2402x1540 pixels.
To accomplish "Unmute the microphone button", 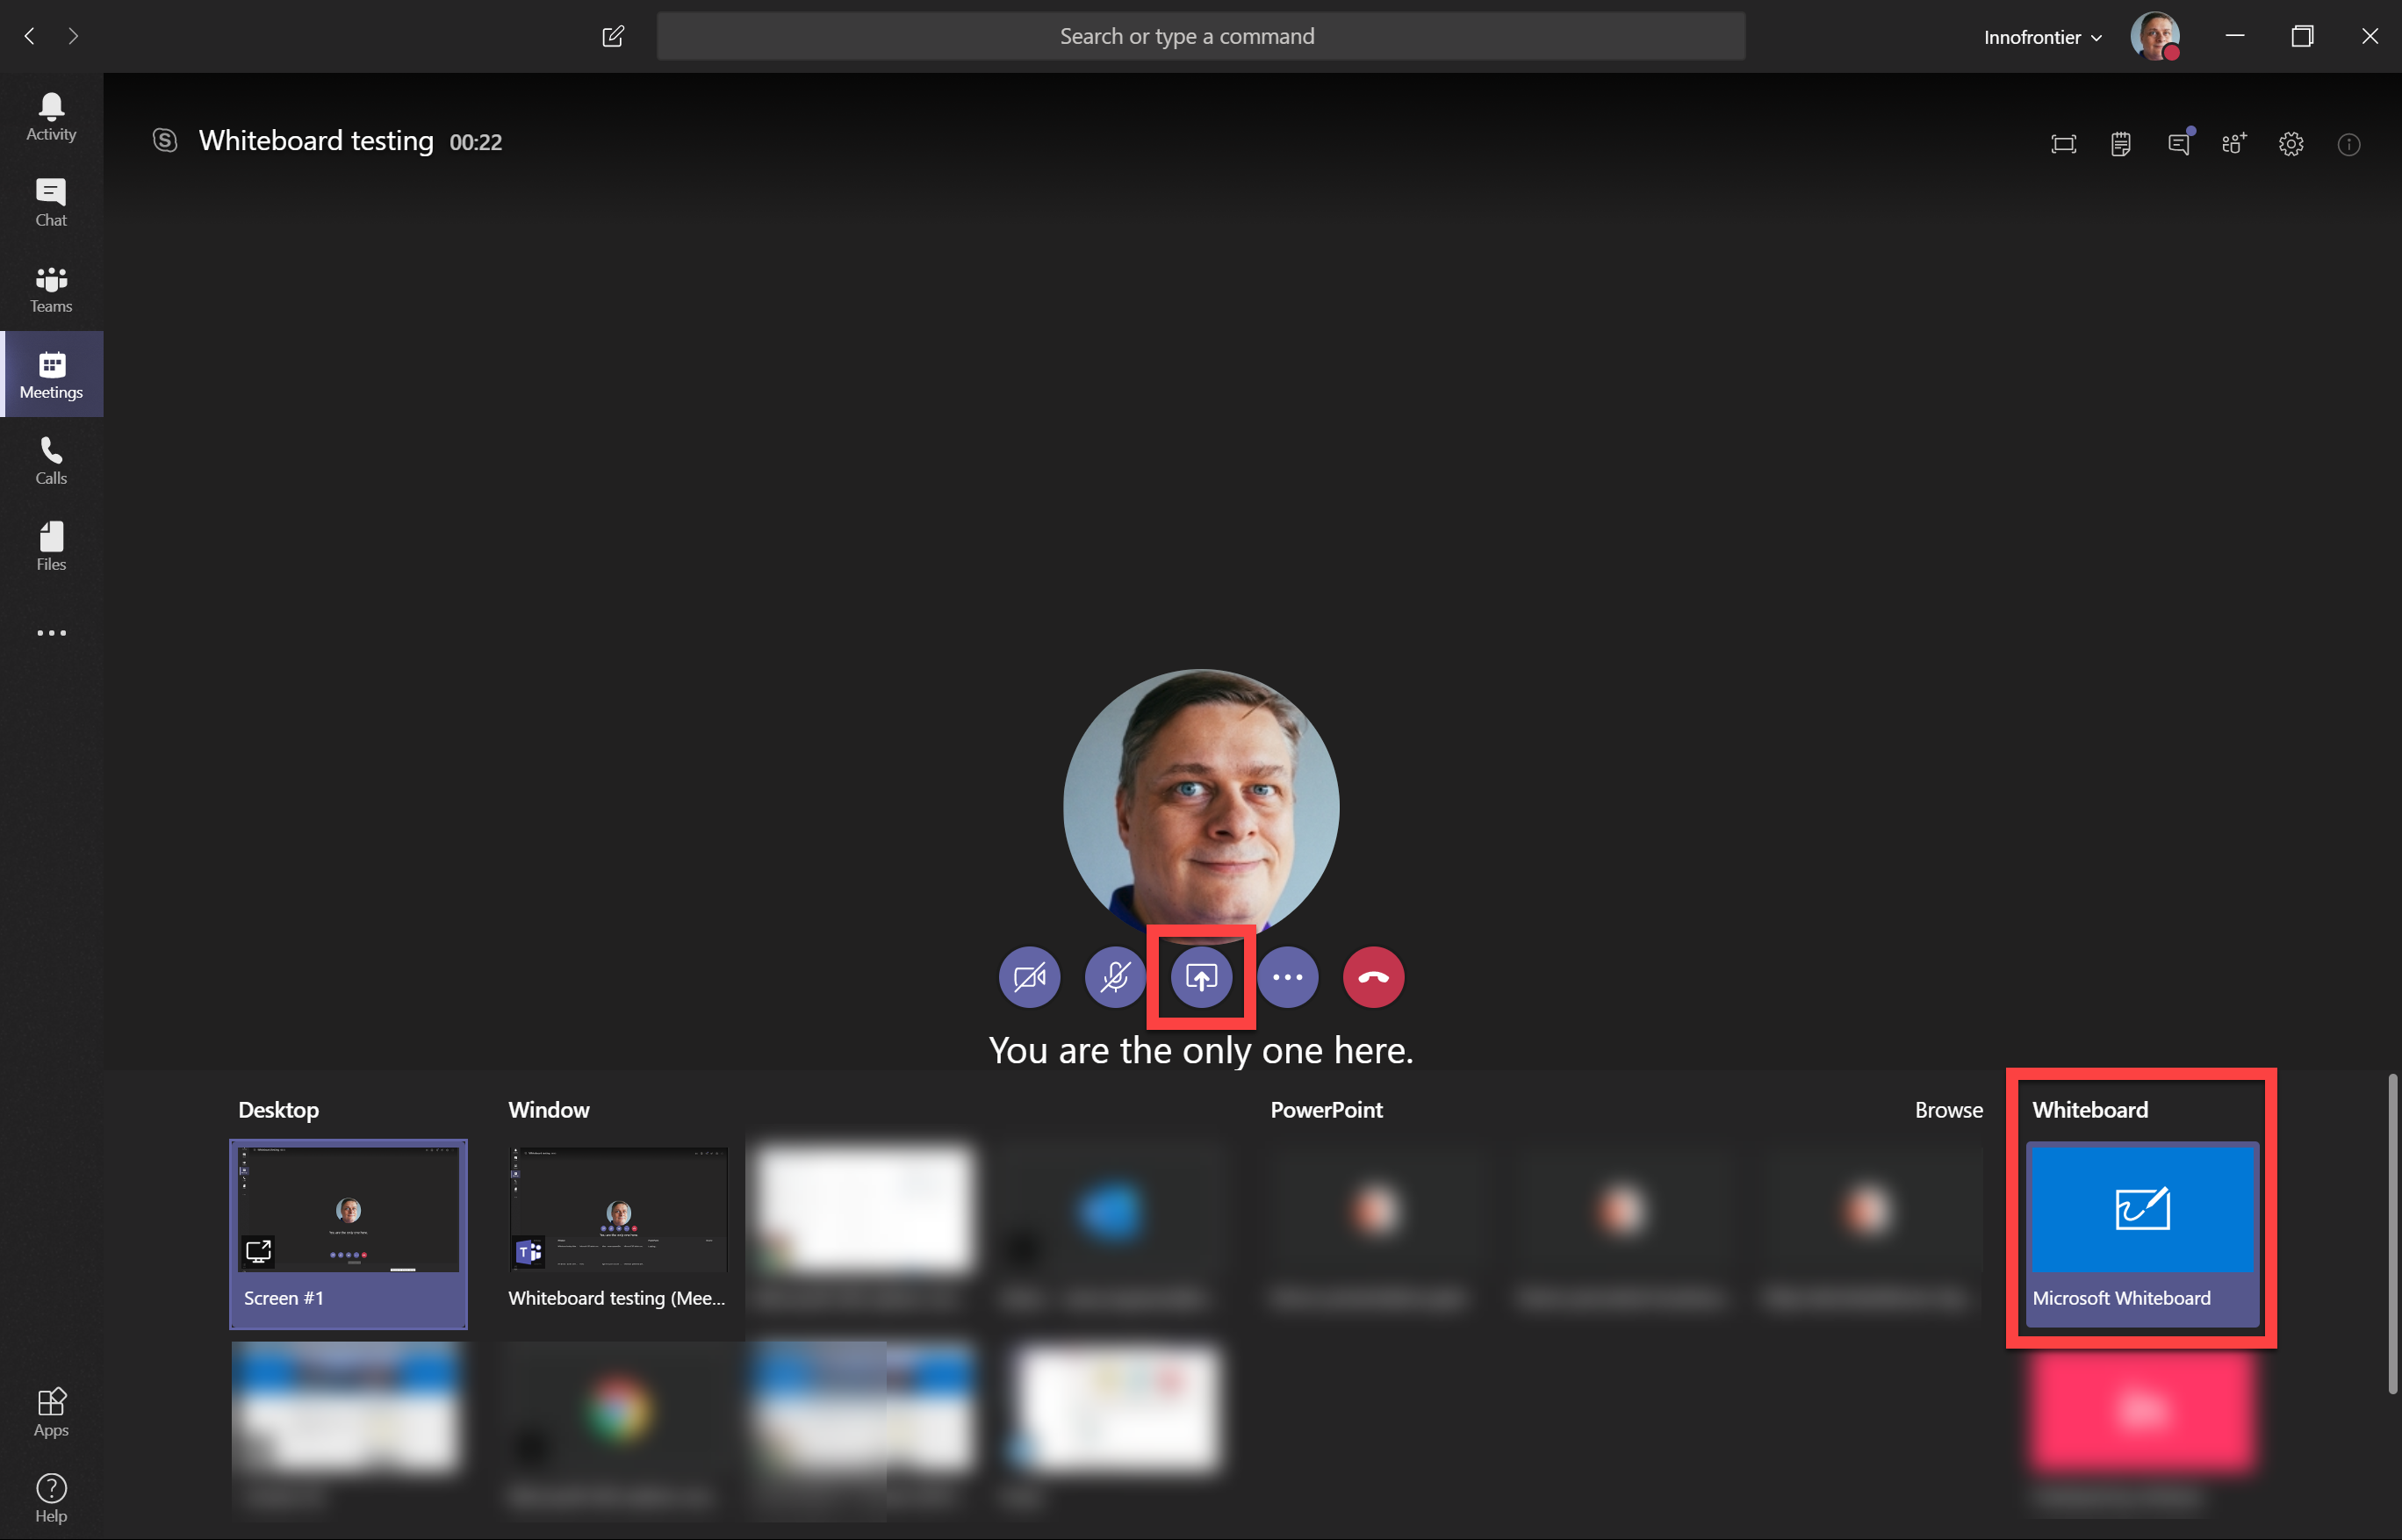I will click(x=1115, y=977).
